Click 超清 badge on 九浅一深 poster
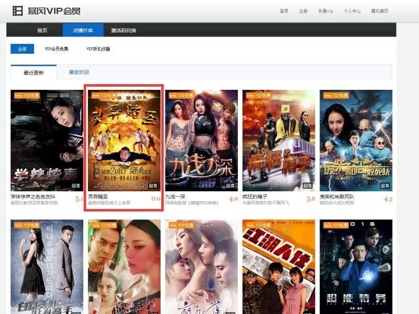This screenshot has height=314, width=419. [x=230, y=185]
